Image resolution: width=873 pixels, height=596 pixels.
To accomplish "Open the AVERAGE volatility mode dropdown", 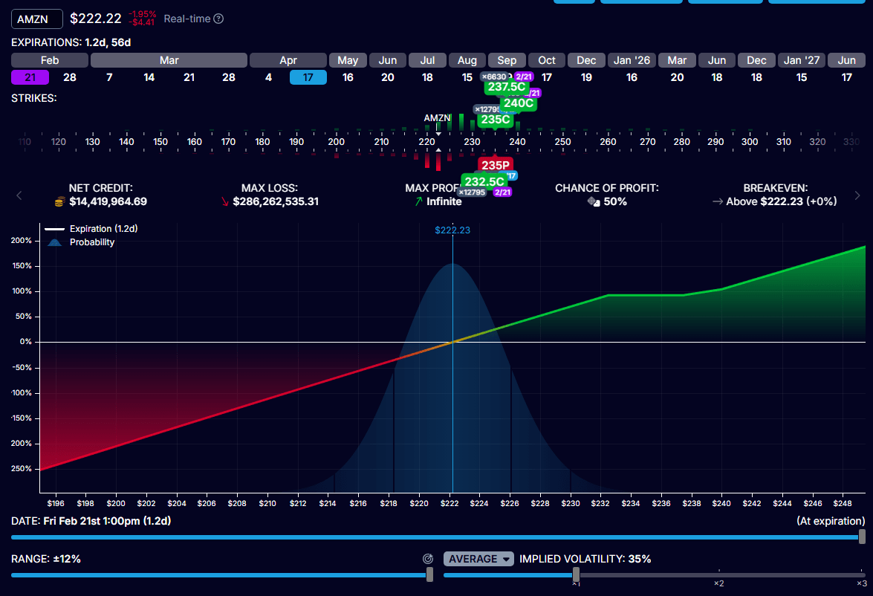I will coord(478,559).
